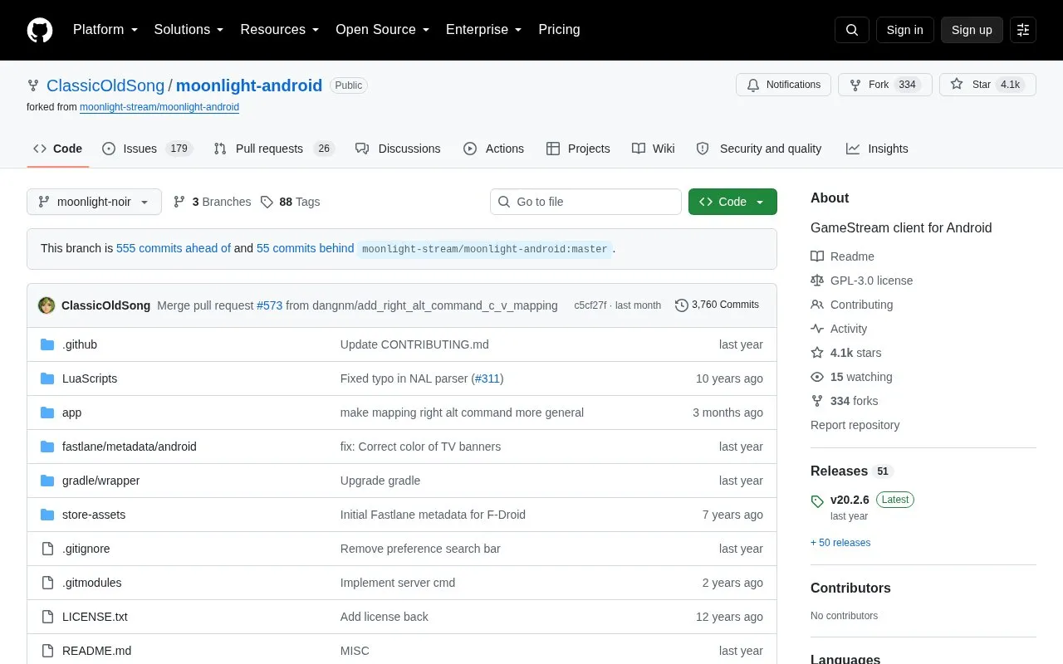Click the fork icon on Fork button
The height and width of the screenshot is (664, 1063).
click(855, 85)
